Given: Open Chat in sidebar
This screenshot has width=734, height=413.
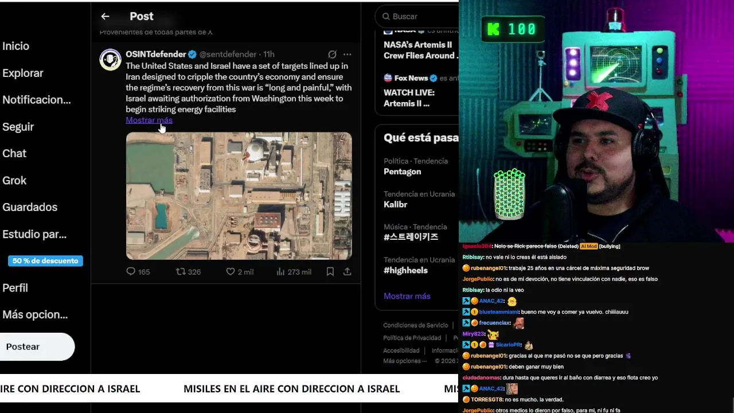Looking at the screenshot, I should [x=14, y=153].
